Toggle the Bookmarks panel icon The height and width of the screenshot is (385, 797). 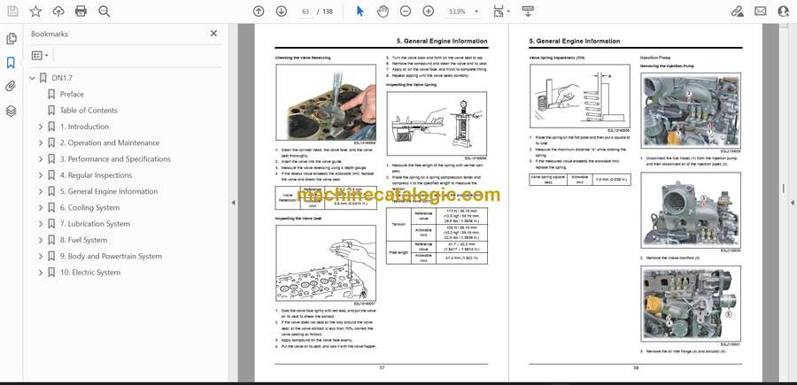click(11, 63)
